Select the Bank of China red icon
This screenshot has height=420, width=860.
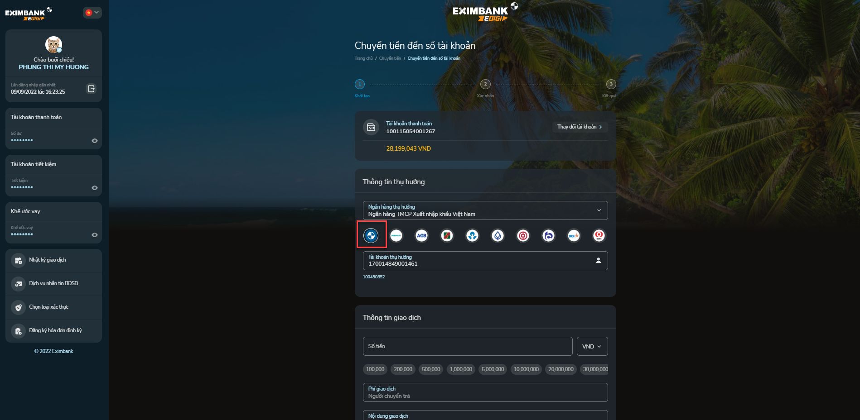[x=523, y=235]
